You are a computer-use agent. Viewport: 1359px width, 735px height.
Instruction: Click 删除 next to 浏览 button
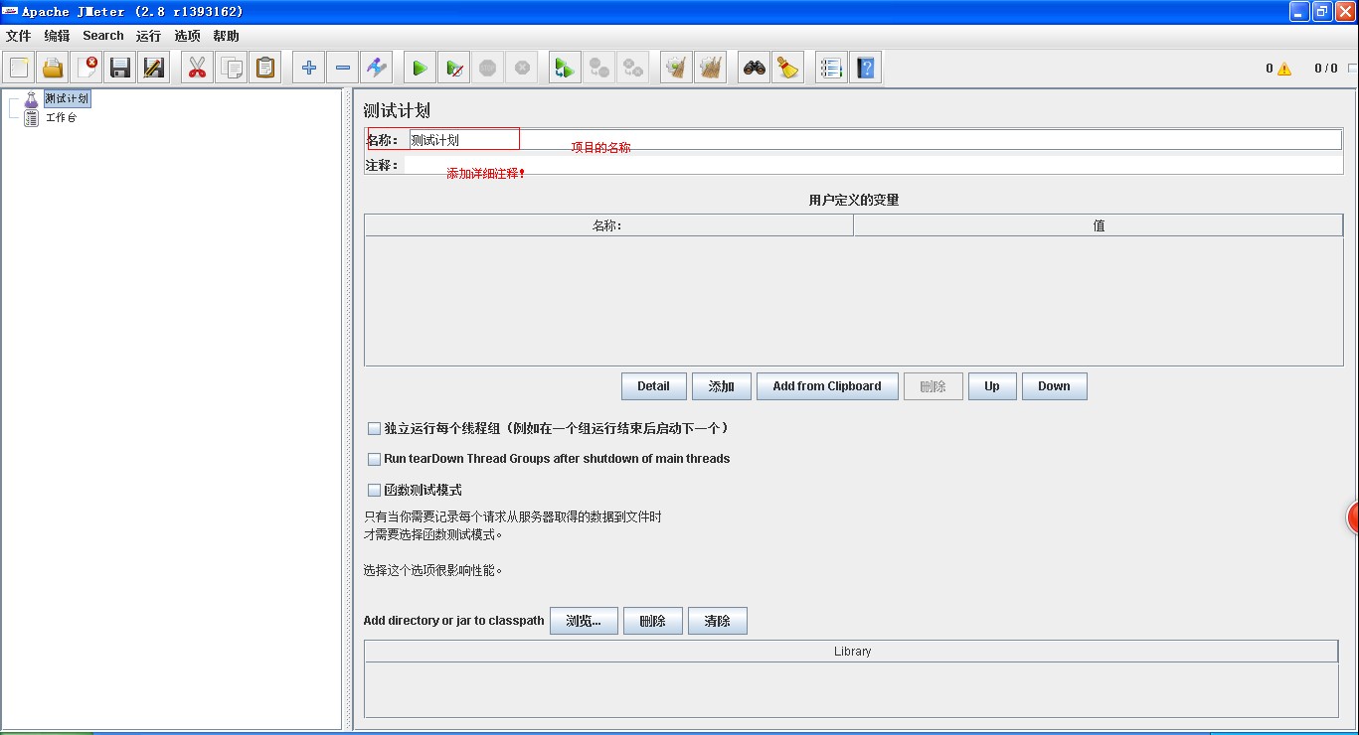point(652,621)
